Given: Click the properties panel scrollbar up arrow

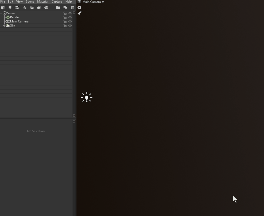Looking at the screenshot, I should (x=74, y=121).
